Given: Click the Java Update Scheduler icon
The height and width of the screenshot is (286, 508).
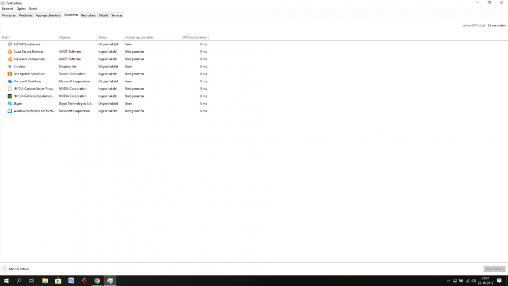Looking at the screenshot, I should click(x=10, y=74).
